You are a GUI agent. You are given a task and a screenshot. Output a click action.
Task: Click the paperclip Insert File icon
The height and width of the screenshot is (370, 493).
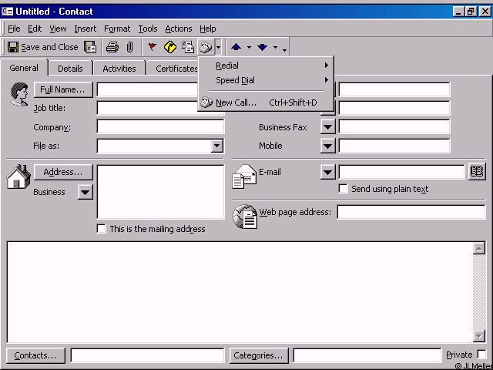[129, 47]
